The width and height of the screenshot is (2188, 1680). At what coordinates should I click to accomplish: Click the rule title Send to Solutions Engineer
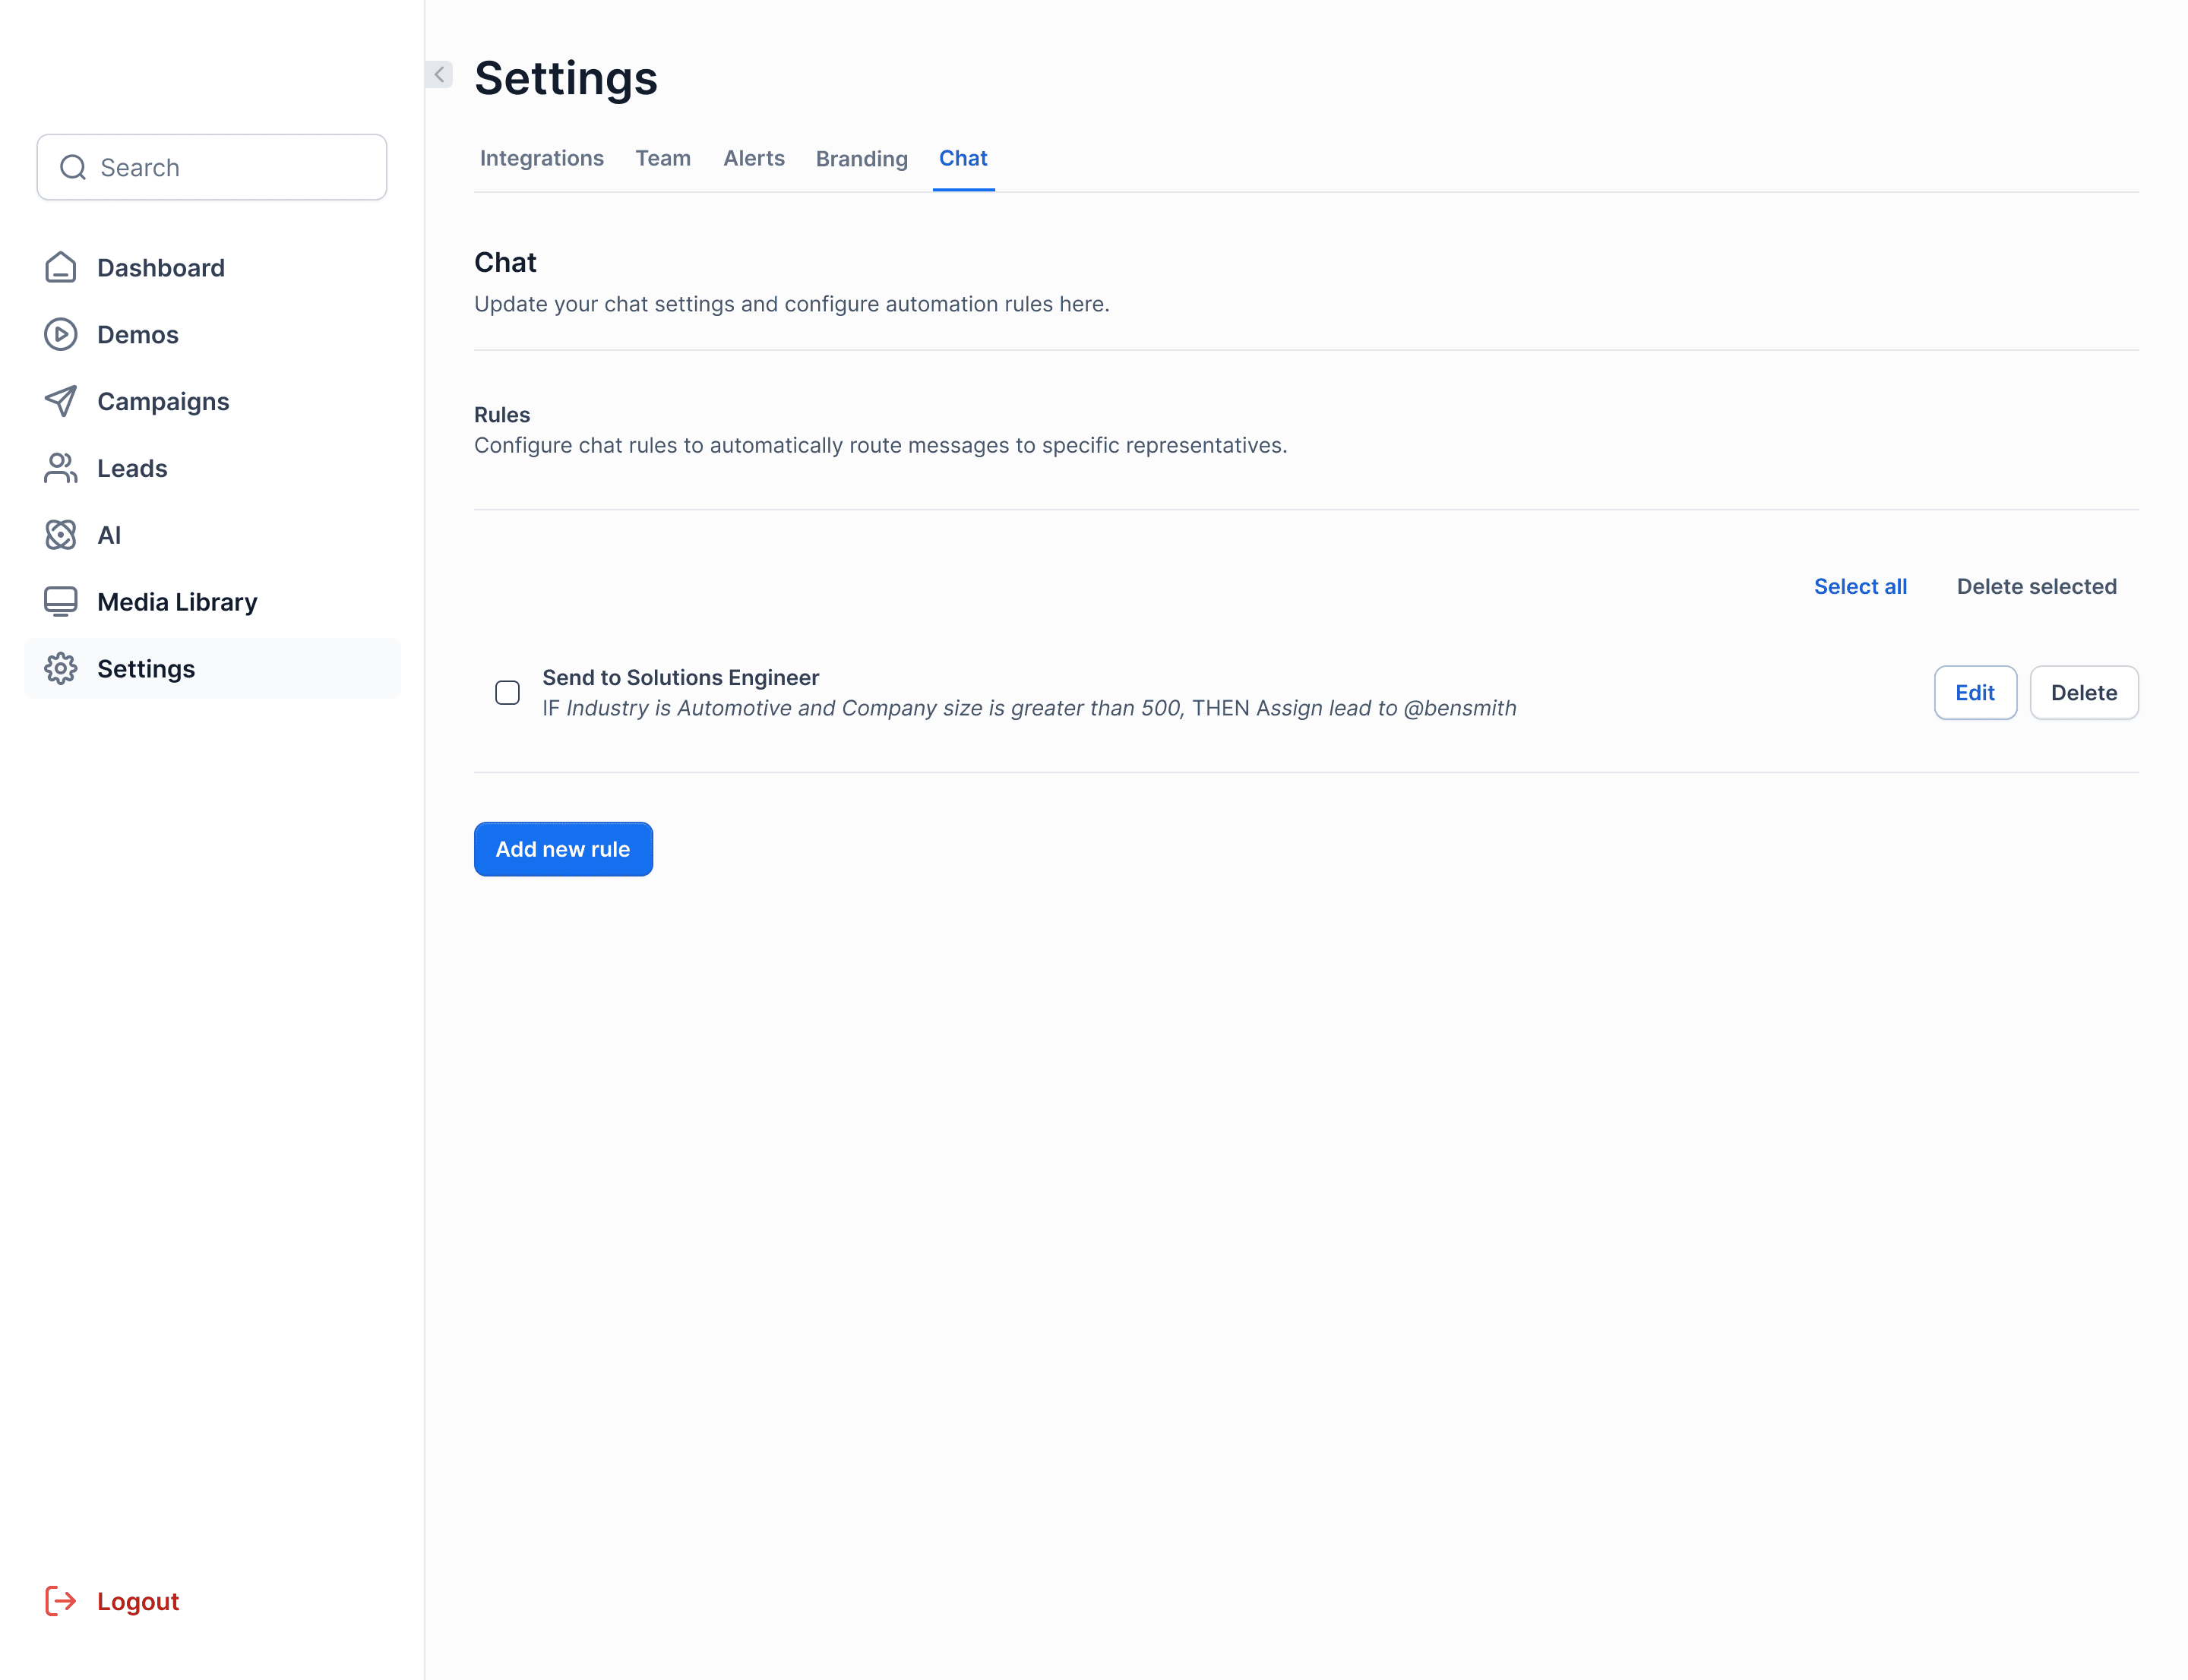[x=680, y=677]
